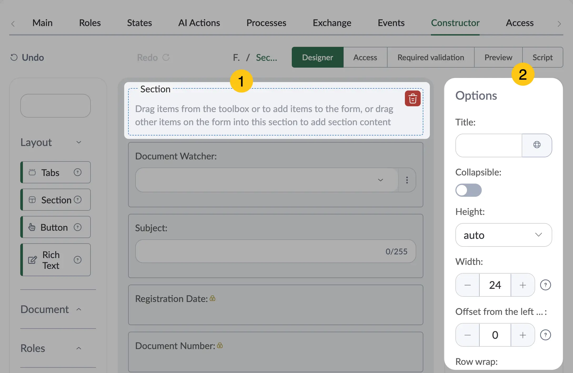
Task: Open help icon next to Section toolbox item
Action: 78,200
